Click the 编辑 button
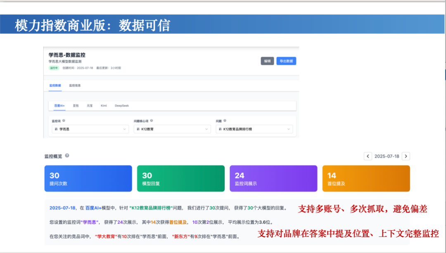Image resolution: width=446 pixels, height=253 pixels. coord(267,61)
